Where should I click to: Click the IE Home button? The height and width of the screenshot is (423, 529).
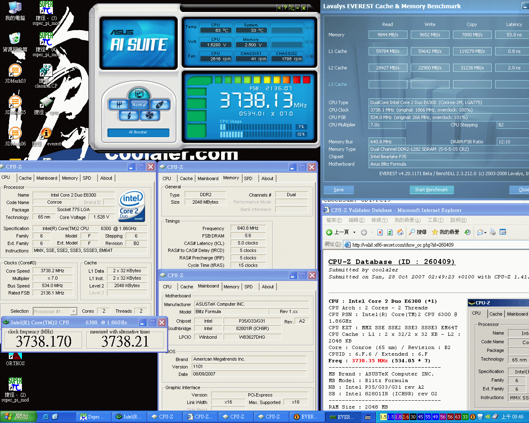(400, 232)
